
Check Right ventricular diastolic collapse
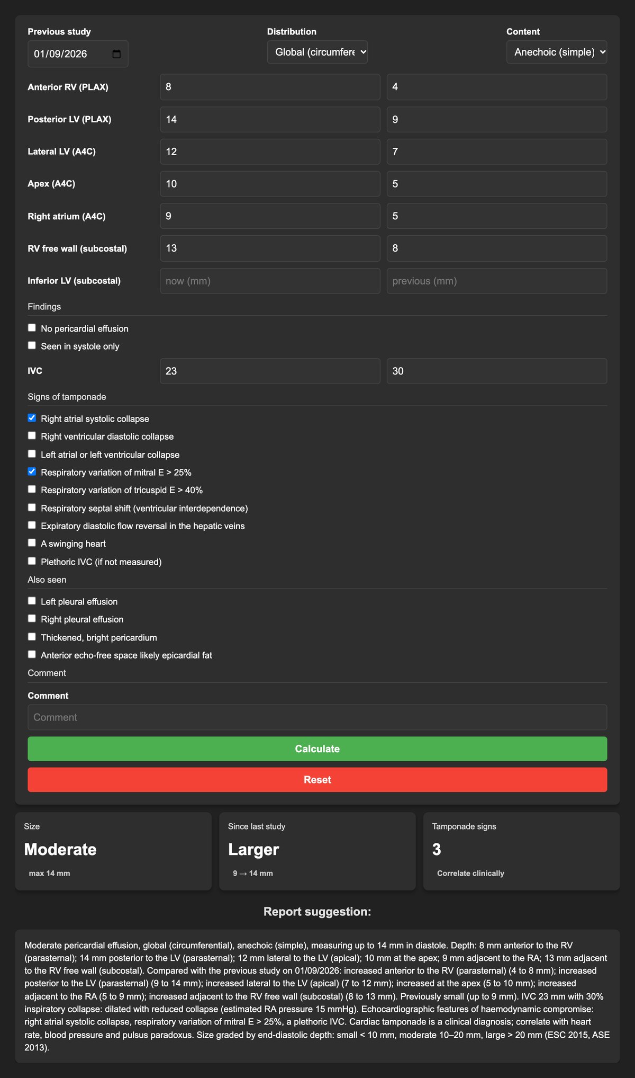pos(32,436)
